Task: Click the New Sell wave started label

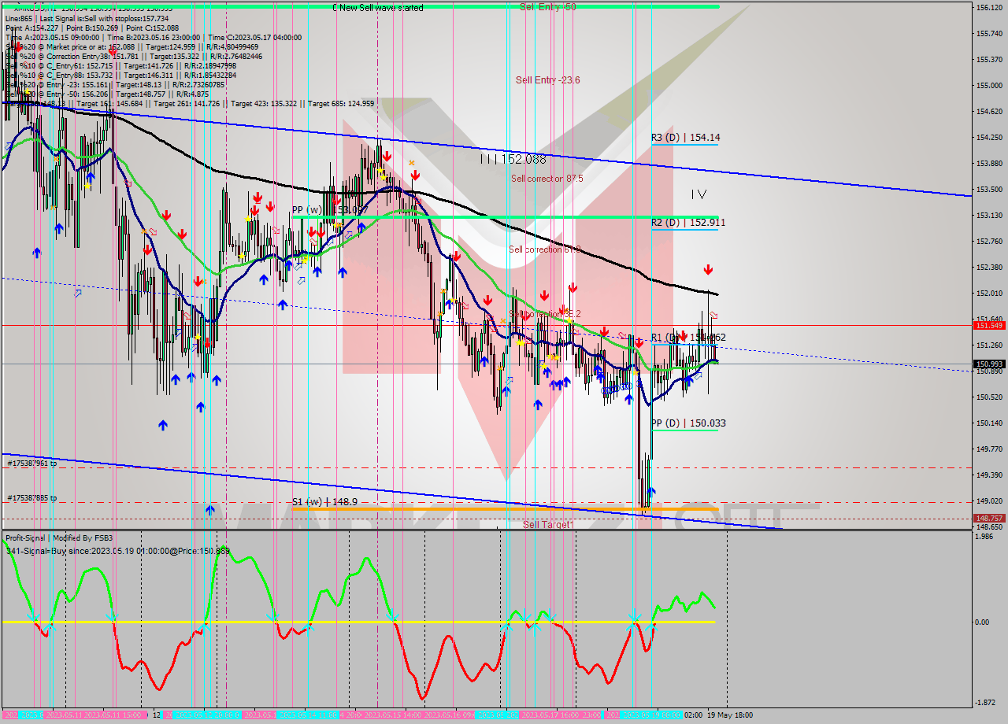Action: click(x=377, y=8)
